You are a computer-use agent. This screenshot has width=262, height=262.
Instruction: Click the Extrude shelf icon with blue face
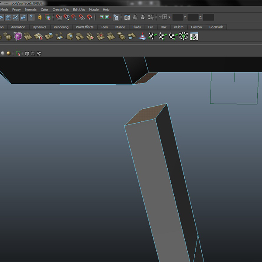pos(49,36)
